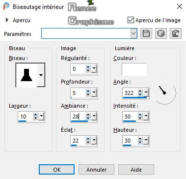The width and height of the screenshot is (186, 179).
Task: Click the reset to default arrow icon
Action: 176,33
